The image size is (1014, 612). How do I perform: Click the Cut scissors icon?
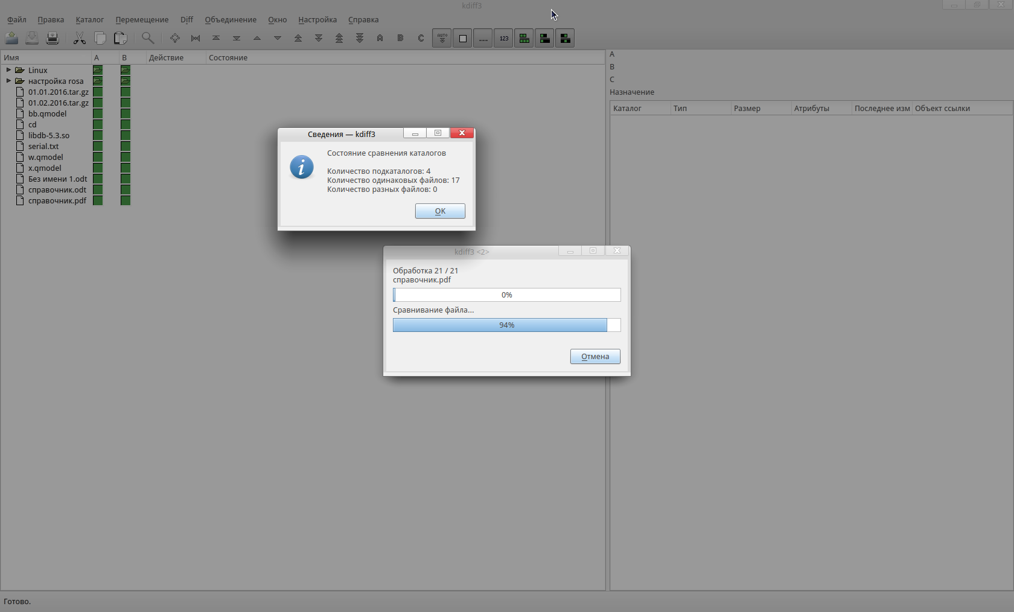79,38
